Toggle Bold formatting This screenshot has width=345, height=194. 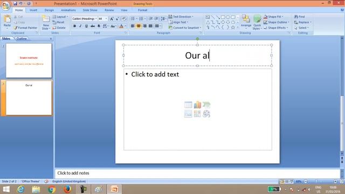pyautogui.click(x=74, y=26)
